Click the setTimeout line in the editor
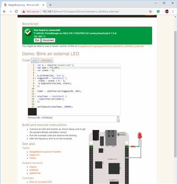Screen dimensions: 177x184 pos(55,107)
